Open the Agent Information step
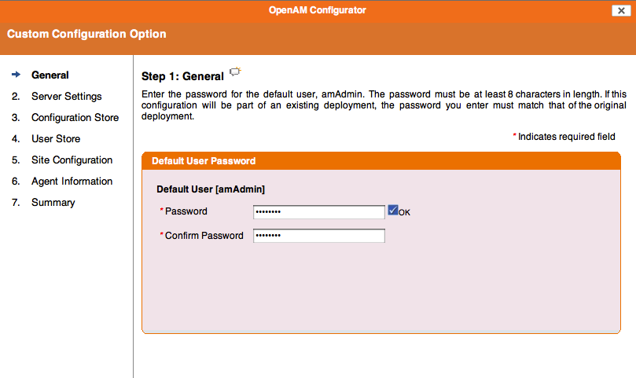Image resolution: width=636 pixels, height=378 pixels. 72,182
